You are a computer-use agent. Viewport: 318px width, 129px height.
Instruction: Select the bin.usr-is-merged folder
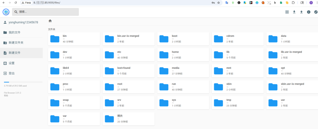129,39
